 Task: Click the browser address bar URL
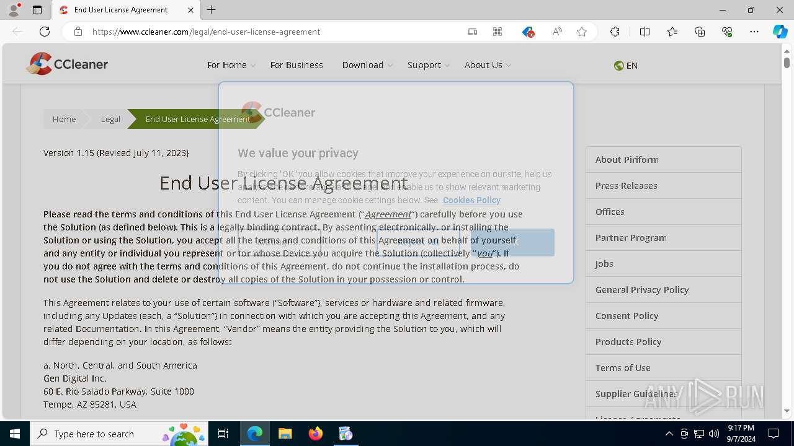[206, 32]
